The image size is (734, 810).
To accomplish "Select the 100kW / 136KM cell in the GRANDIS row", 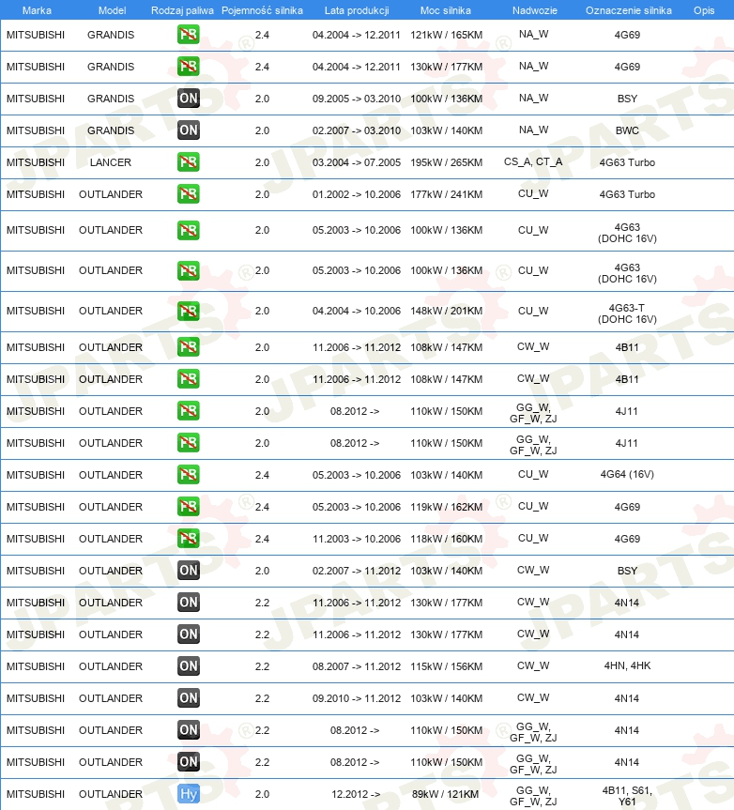I will point(446,99).
